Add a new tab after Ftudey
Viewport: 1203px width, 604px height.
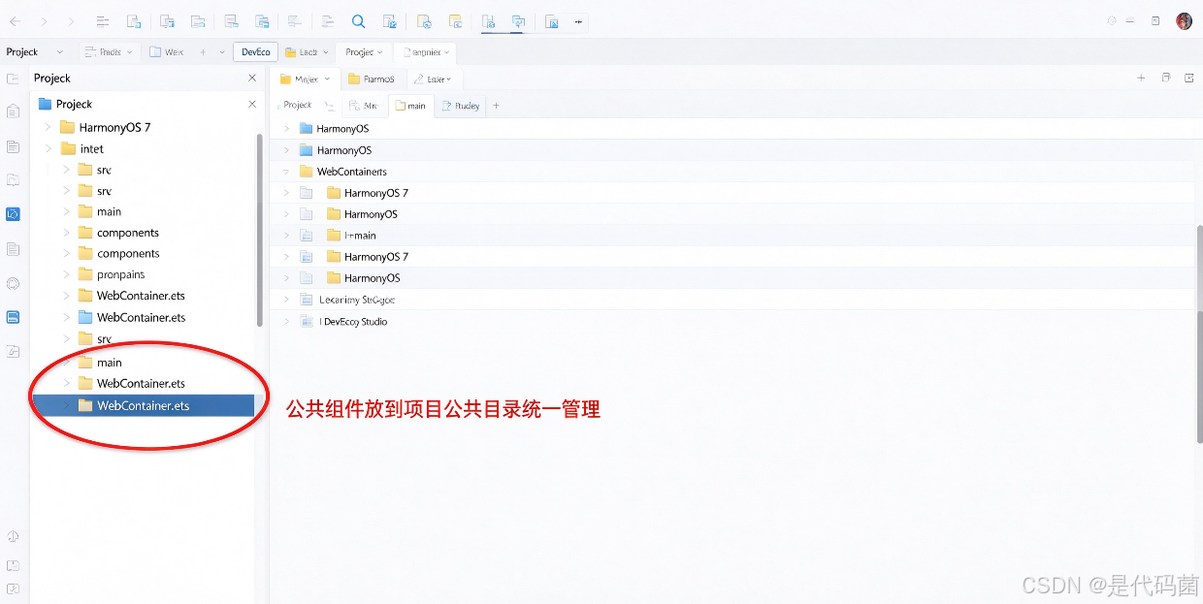tap(496, 106)
